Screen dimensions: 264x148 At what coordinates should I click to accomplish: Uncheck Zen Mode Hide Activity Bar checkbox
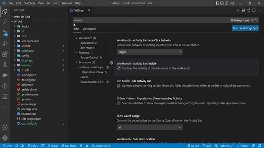coord(118,86)
